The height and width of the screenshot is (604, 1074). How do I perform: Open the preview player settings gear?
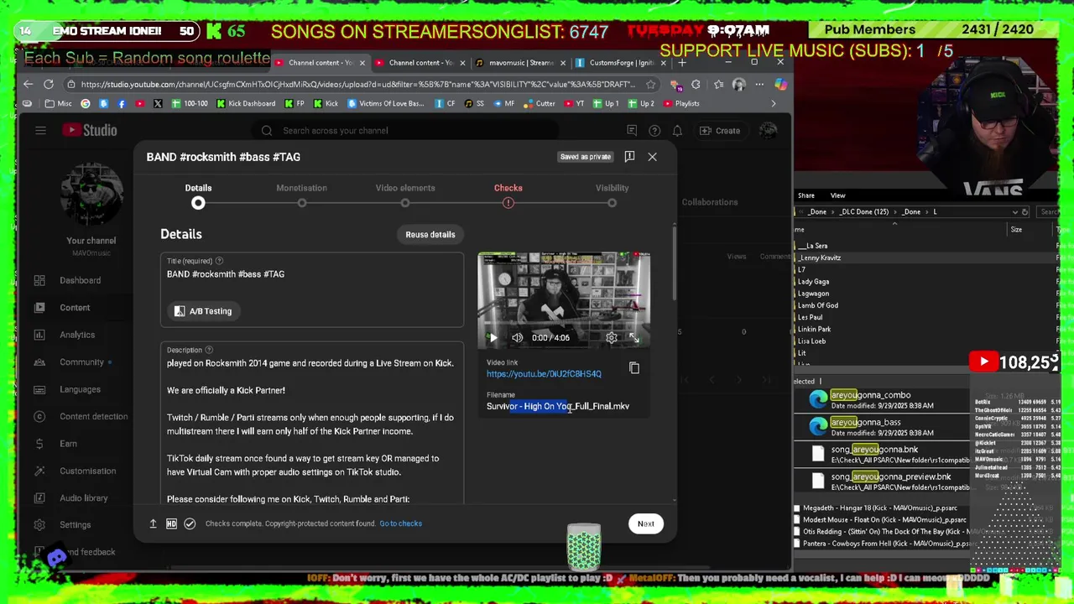(x=612, y=338)
